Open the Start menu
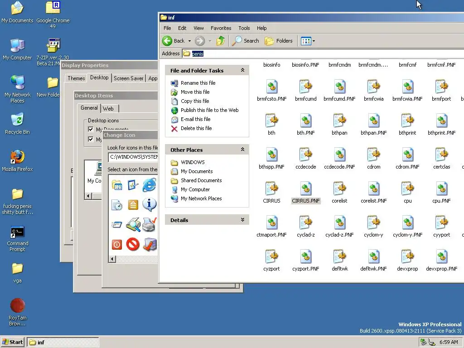The height and width of the screenshot is (348, 464). [12, 342]
